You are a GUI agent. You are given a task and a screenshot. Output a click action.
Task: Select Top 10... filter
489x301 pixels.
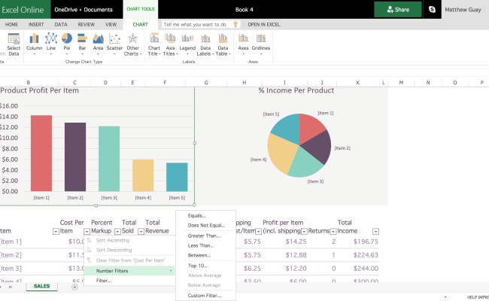pyautogui.click(x=205, y=266)
